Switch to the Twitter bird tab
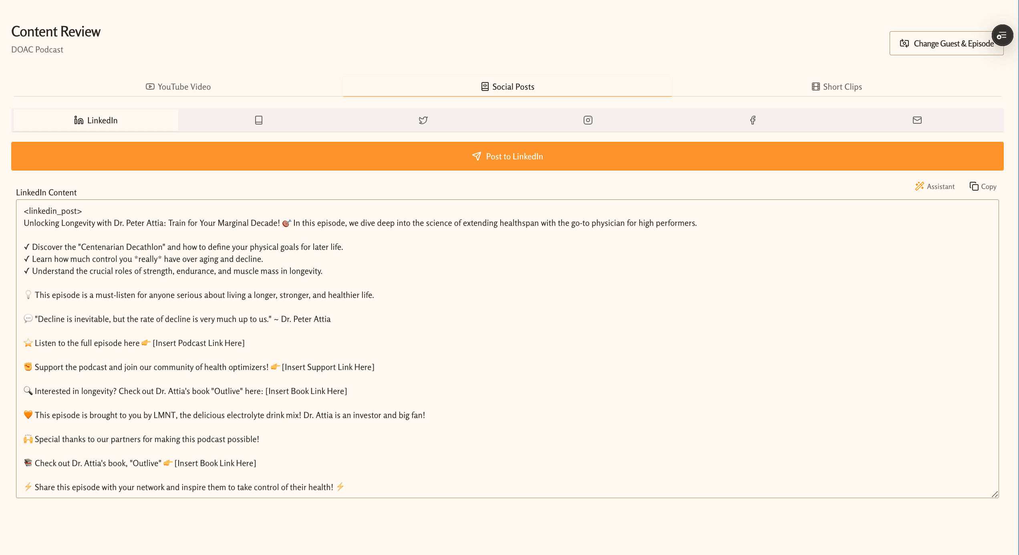Image resolution: width=1019 pixels, height=555 pixels. [423, 120]
